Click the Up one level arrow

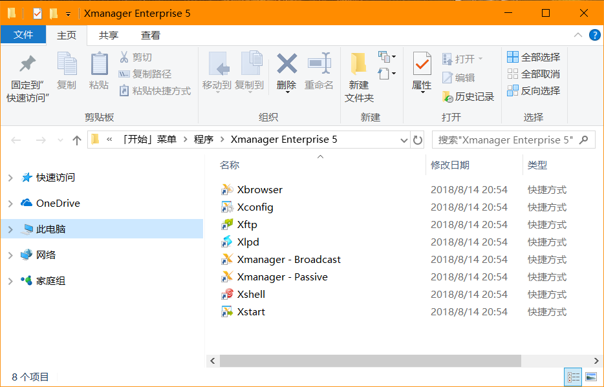pos(77,140)
